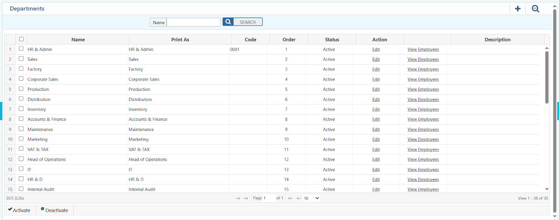
Task: Go to next page pager icon
Action: coord(290,198)
